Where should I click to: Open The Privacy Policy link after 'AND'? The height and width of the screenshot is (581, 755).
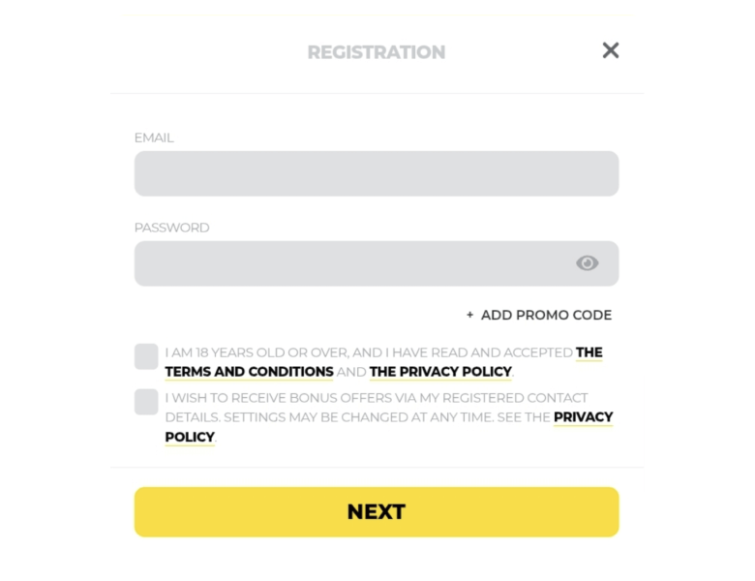coord(440,372)
